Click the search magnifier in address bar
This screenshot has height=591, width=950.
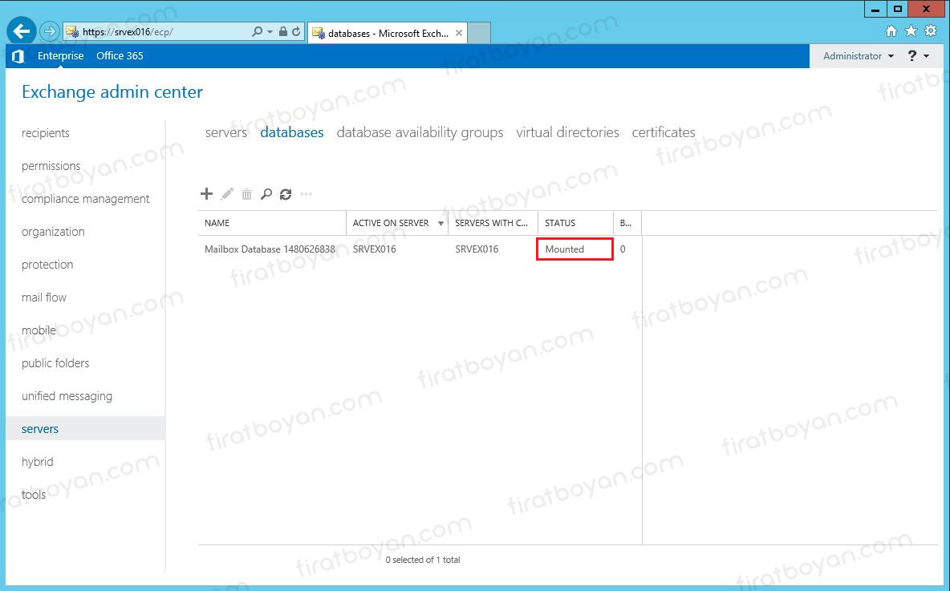[x=257, y=31]
